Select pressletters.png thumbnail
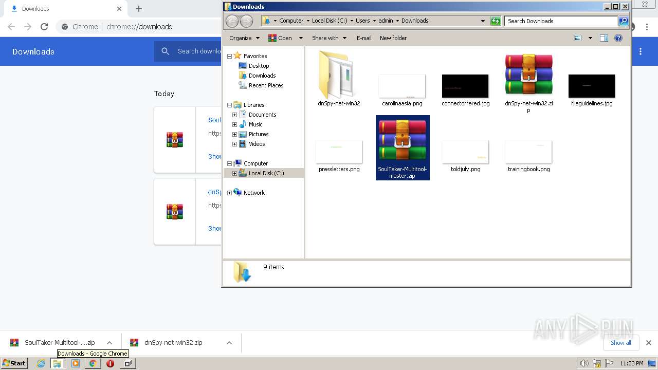Viewport: 658px width, 370px height. click(x=339, y=152)
